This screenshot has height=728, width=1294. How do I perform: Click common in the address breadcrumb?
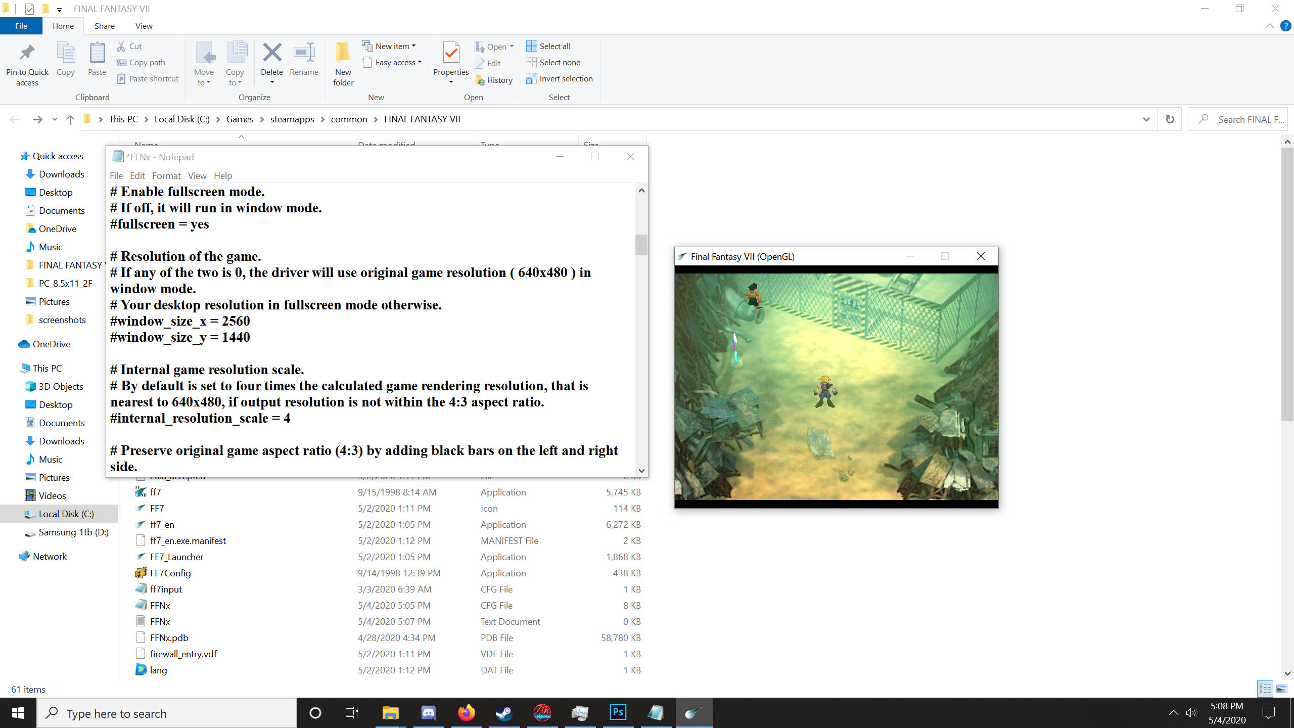point(349,119)
